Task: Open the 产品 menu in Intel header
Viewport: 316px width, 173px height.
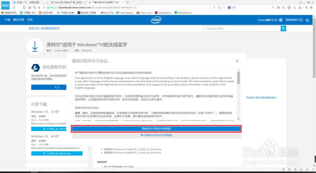Action: 8,20
